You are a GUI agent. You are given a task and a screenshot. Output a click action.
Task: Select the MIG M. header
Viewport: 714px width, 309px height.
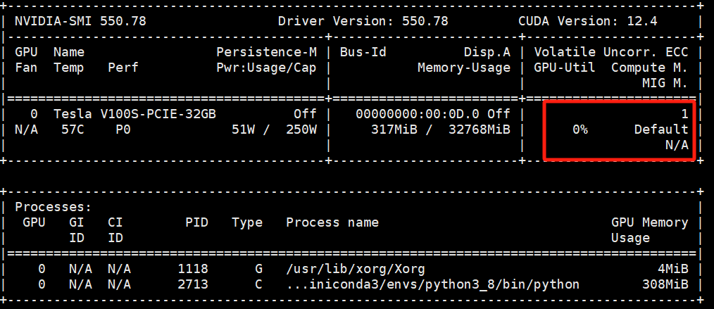click(665, 83)
